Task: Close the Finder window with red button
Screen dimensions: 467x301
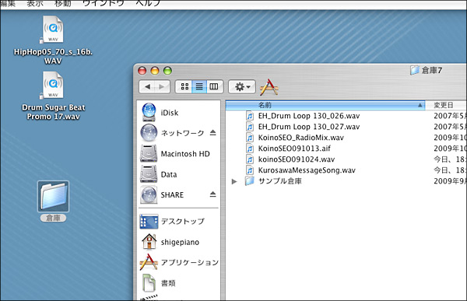Action: pos(142,71)
